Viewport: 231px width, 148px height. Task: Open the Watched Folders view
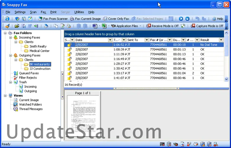click(30, 104)
